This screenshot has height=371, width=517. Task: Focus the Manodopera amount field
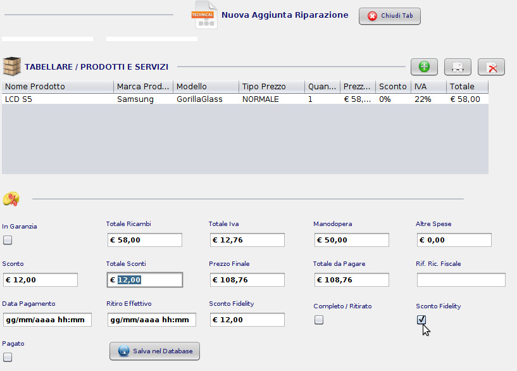351,240
